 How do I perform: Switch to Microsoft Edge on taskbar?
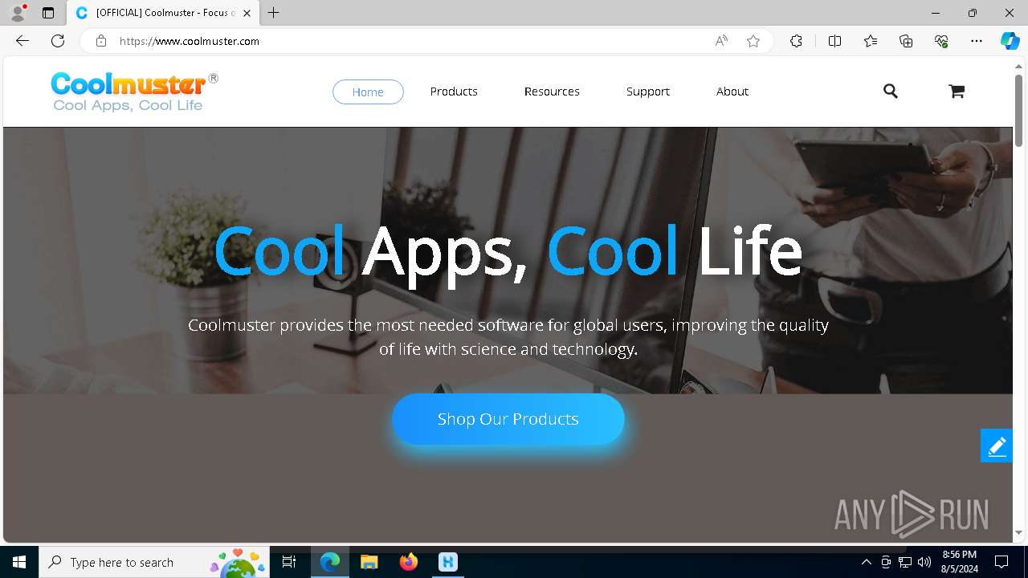tap(330, 562)
